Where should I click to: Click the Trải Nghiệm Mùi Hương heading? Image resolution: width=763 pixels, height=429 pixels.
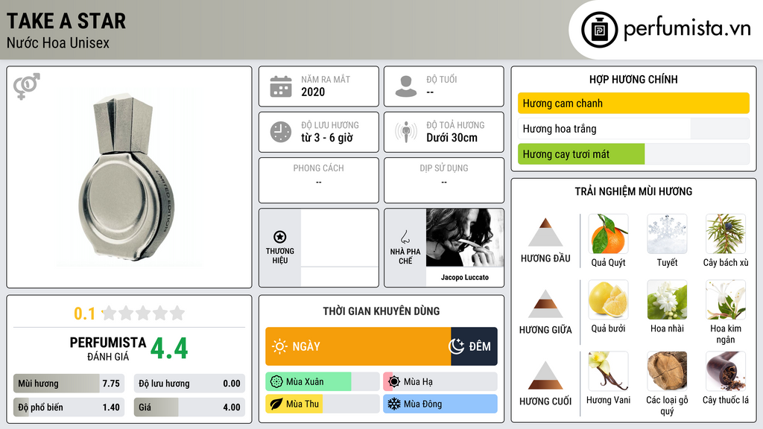point(633,191)
